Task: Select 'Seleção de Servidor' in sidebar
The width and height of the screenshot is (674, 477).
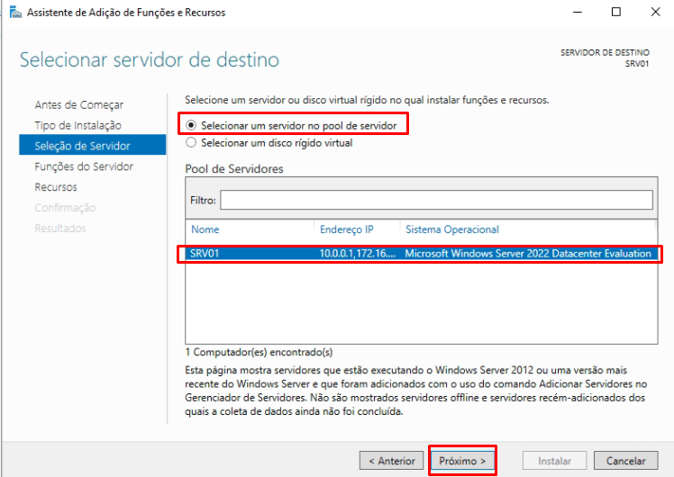Action: 82,146
